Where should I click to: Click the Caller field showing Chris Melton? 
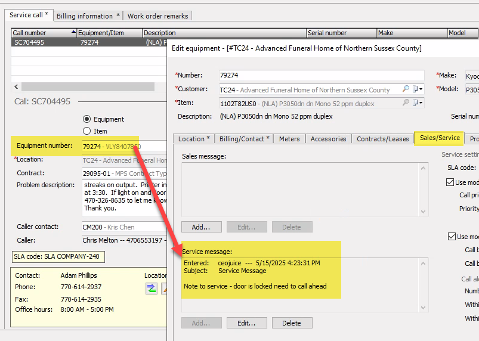click(x=124, y=240)
